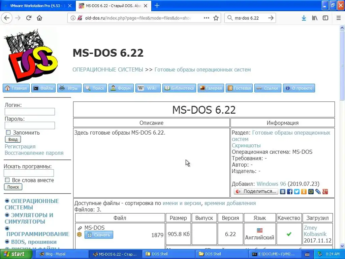Enable the Запомнить checkbox
This screenshot has width=345, height=259.
coord(8,132)
